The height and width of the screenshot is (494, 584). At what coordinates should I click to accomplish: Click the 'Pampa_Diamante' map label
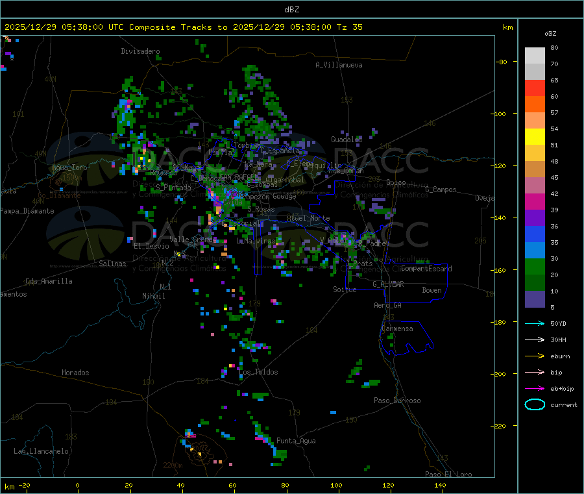(x=27, y=211)
